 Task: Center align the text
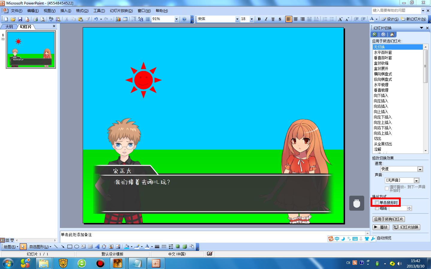pyautogui.click(x=295, y=19)
